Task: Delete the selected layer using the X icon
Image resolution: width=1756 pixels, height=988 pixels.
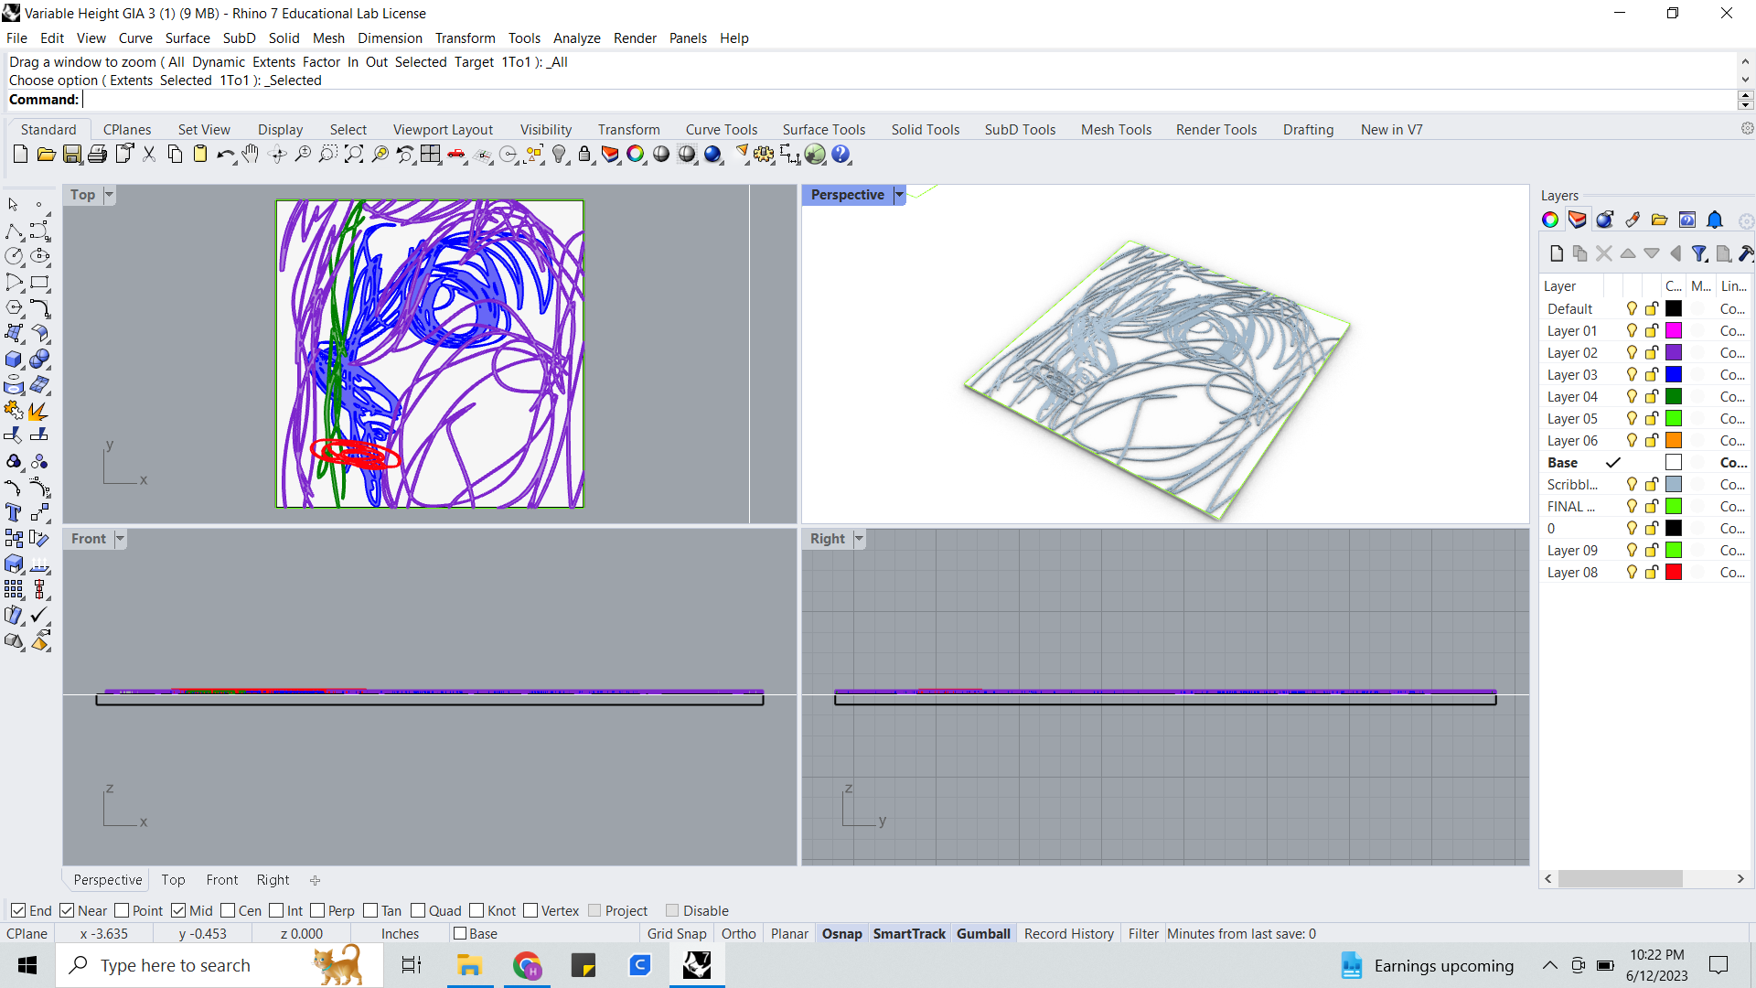Action: tap(1603, 253)
